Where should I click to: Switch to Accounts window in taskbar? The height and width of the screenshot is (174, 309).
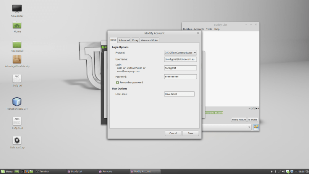pyautogui.click(x=113, y=171)
